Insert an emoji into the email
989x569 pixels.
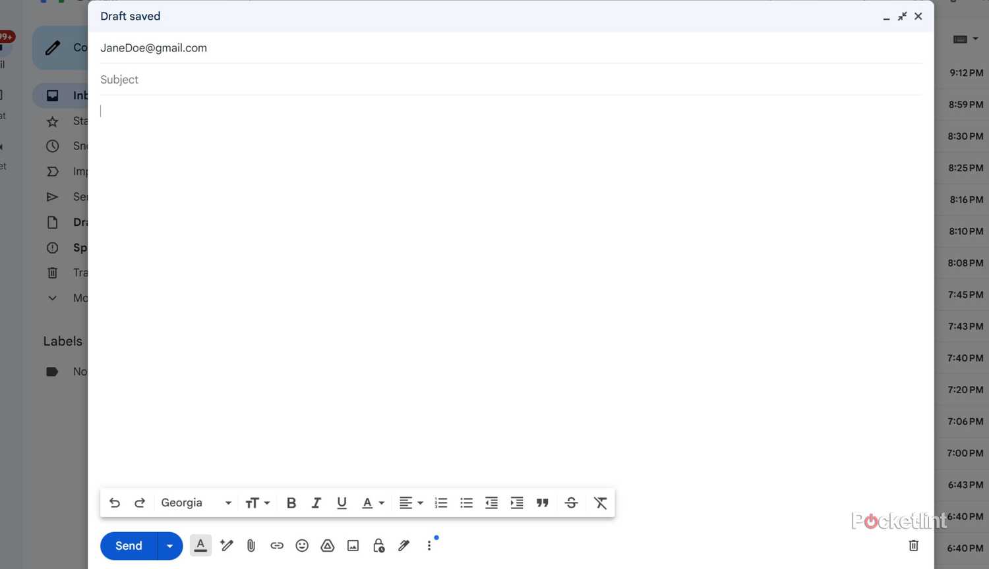point(302,545)
